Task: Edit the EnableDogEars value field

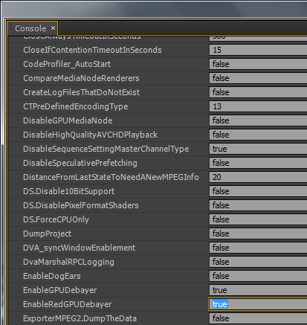Action: tap(258, 276)
